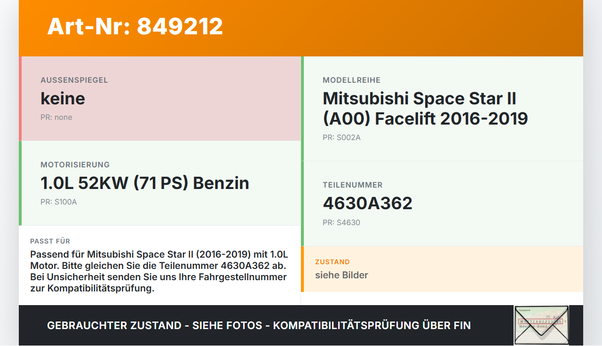Click the 'PR: none' code
The height and width of the screenshot is (346, 602).
56,118
